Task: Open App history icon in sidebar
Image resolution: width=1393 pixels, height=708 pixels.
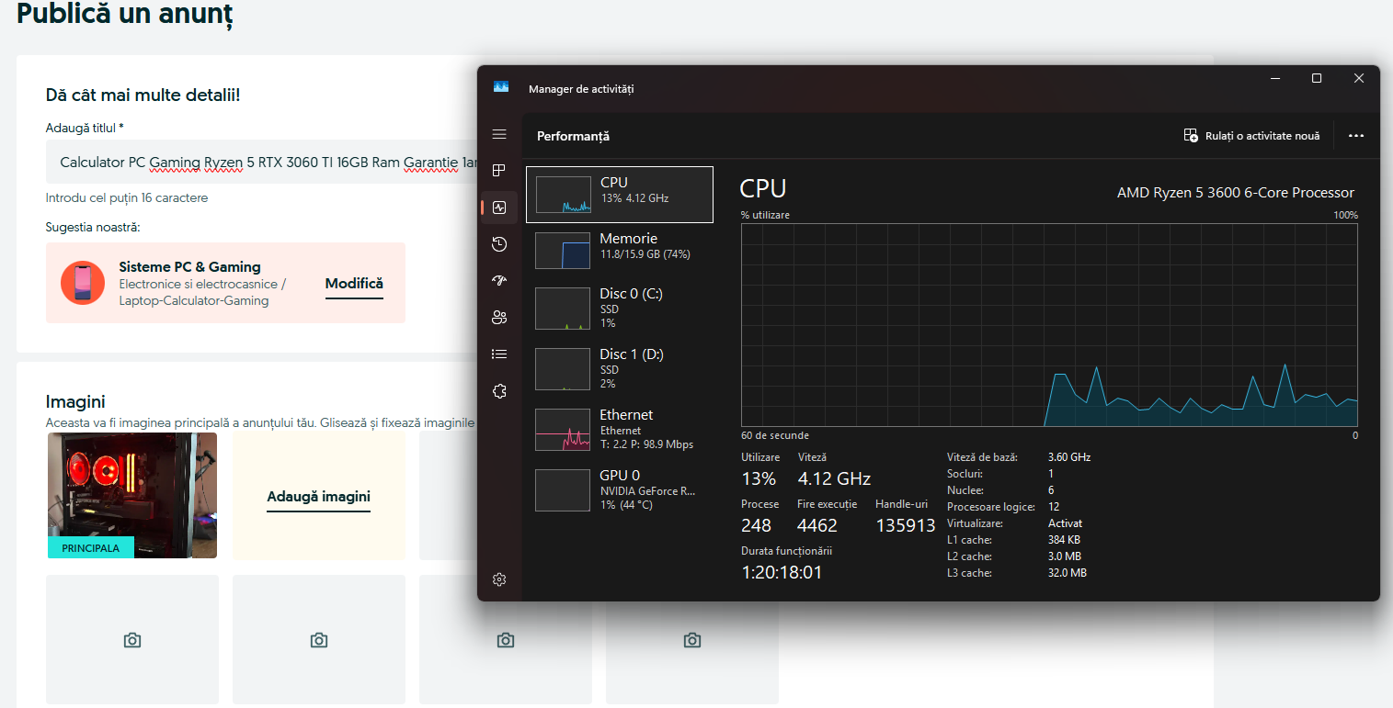Action: pos(499,244)
